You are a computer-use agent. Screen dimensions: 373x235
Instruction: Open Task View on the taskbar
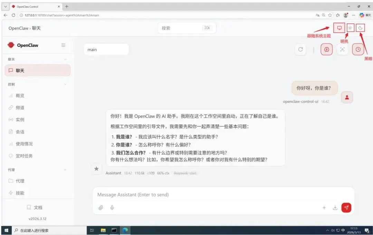click(x=92, y=230)
